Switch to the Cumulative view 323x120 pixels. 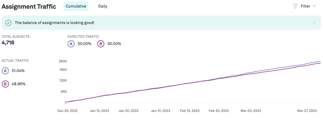[76, 6]
